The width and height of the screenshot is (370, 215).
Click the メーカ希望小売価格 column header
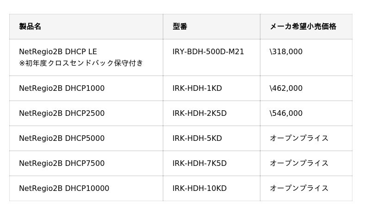tap(303, 27)
